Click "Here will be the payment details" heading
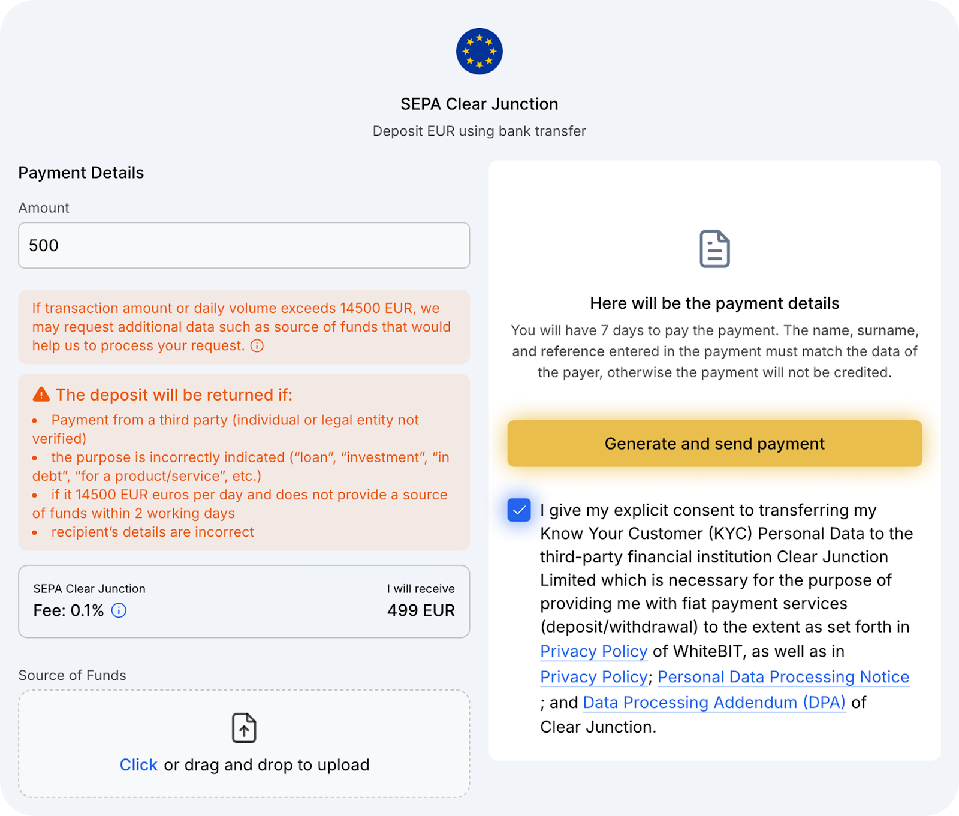The height and width of the screenshot is (816, 959). [x=714, y=303]
